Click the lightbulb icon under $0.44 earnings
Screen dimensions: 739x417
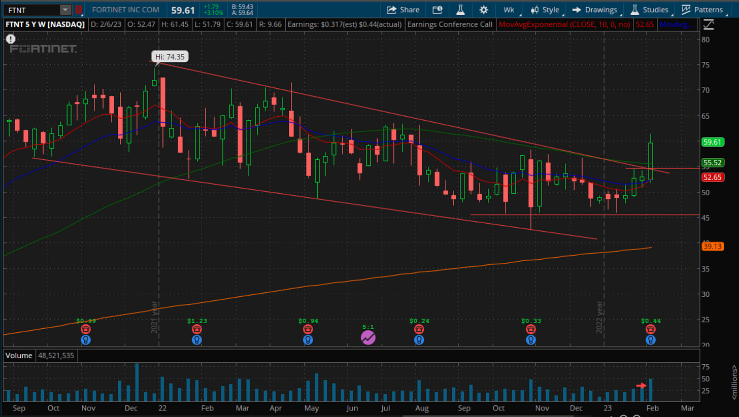(x=651, y=339)
